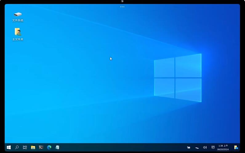This screenshot has height=153, width=245.
Task: Open the notepad-style icon after Edge
Action: click(x=57, y=147)
